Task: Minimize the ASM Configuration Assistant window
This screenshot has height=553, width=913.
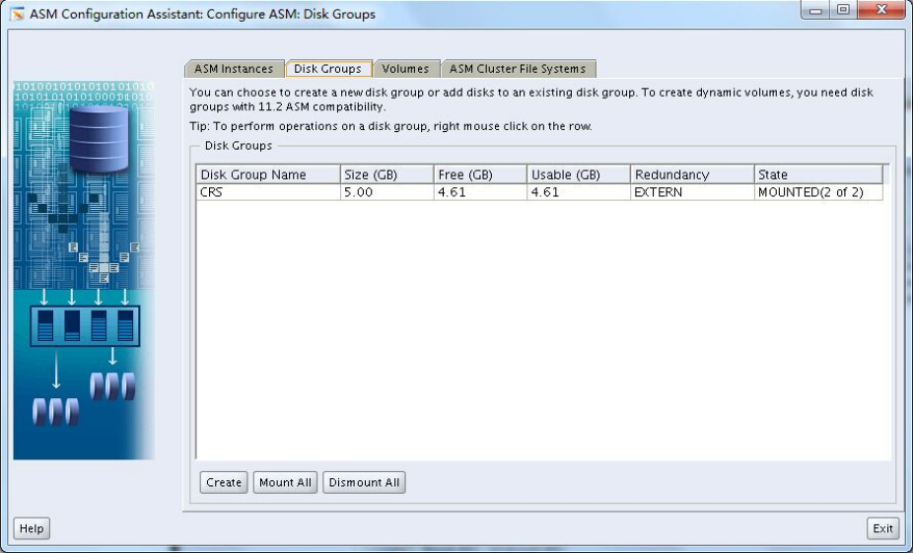Action: [x=815, y=10]
